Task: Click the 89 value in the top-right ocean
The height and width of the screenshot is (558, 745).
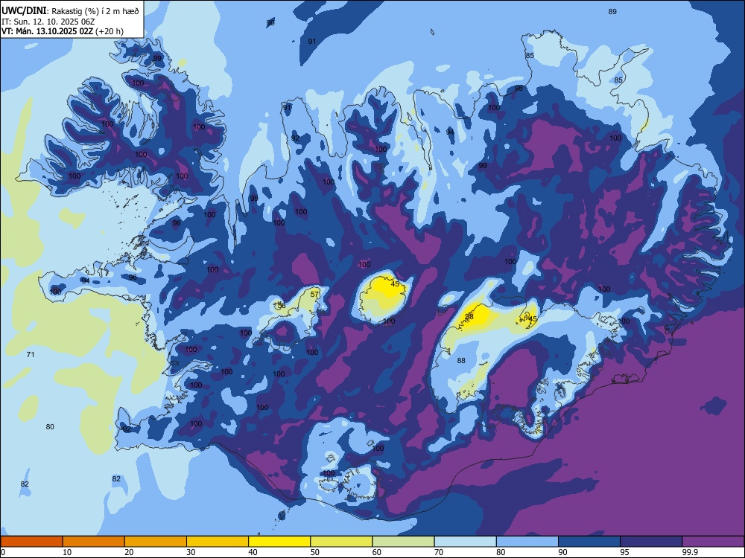Action: pos(612,11)
